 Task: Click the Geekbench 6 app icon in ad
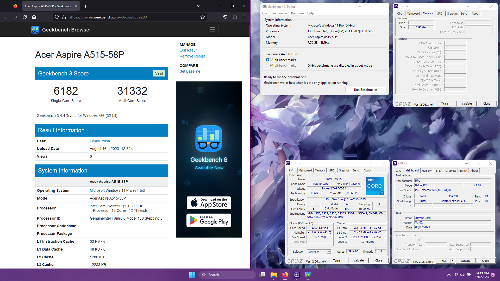point(209,138)
